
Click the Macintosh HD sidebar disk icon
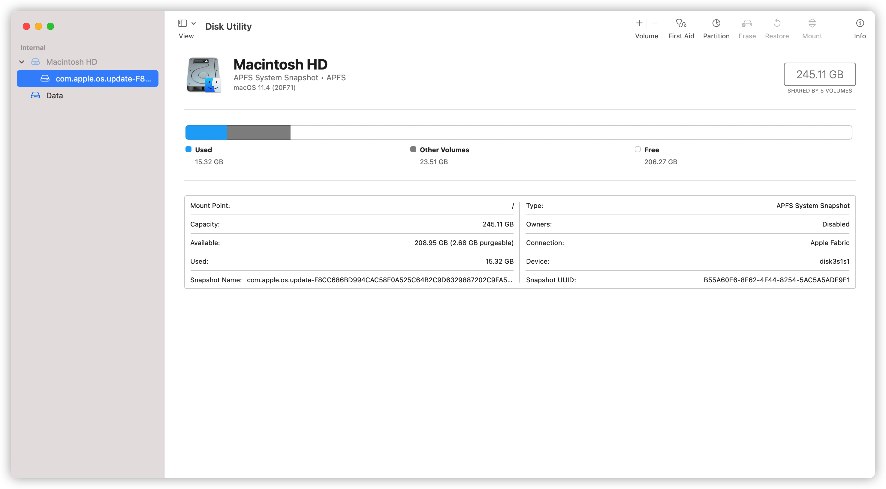(35, 61)
